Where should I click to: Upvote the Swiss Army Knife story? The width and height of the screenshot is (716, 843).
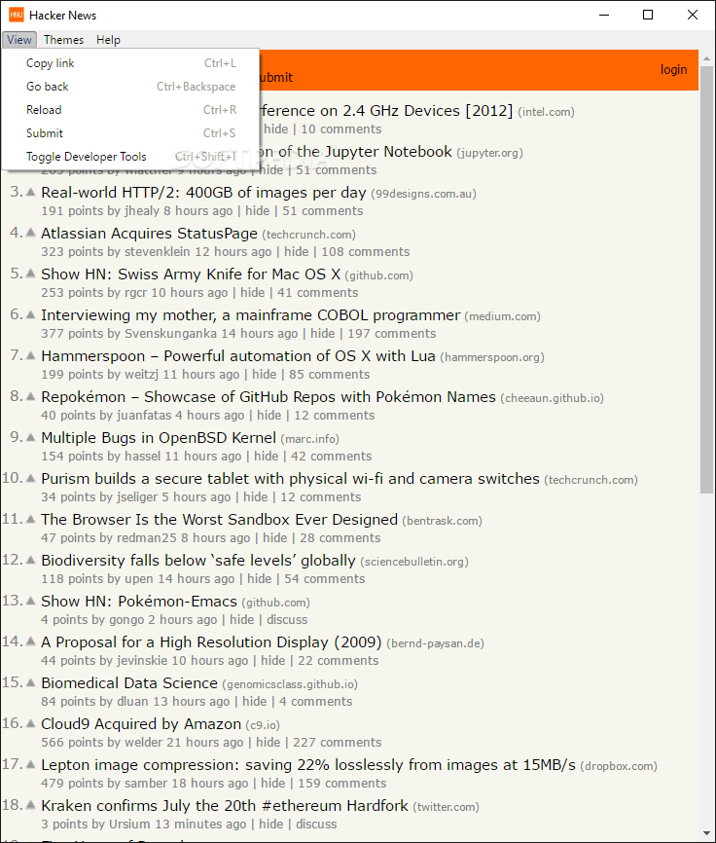click(31, 274)
